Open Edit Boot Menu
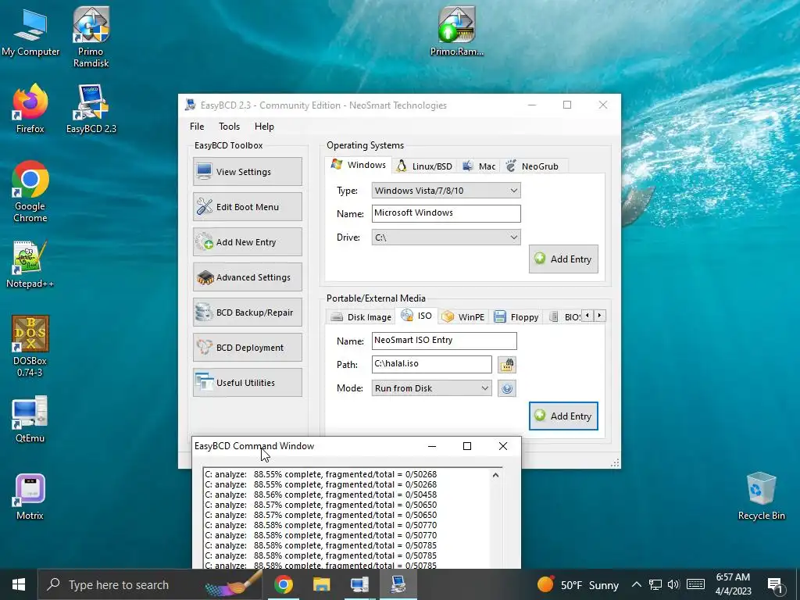Image resolution: width=800 pixels, height=600 pixels. click(x=248, y=206)
